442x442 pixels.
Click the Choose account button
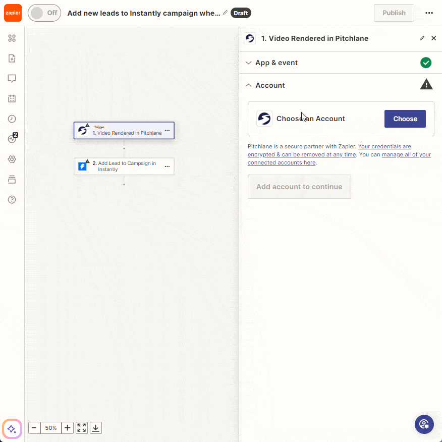click(405, 119)
